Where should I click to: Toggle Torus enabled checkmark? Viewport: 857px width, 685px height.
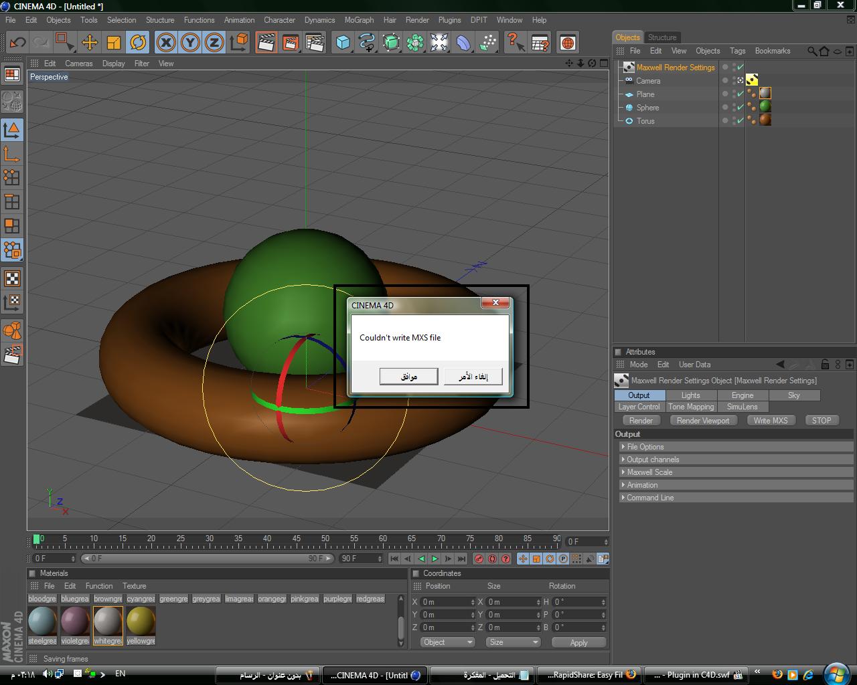741,120
